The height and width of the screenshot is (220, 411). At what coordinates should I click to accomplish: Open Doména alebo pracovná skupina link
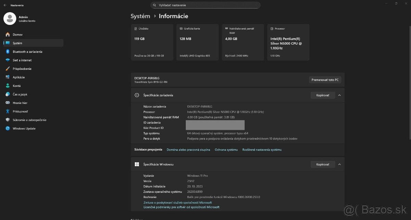(188, 150)
